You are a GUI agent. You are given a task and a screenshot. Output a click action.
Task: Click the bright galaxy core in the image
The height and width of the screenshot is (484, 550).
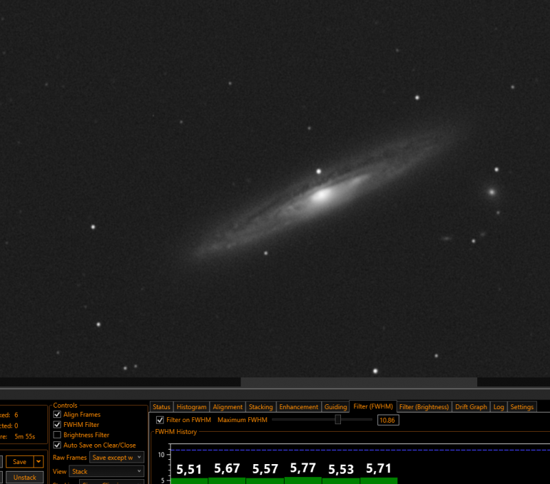321,195
